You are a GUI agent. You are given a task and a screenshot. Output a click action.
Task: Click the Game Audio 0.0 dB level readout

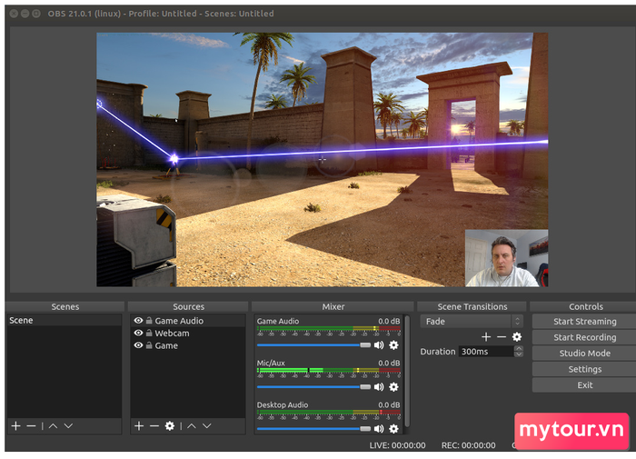tap(389, 321)
